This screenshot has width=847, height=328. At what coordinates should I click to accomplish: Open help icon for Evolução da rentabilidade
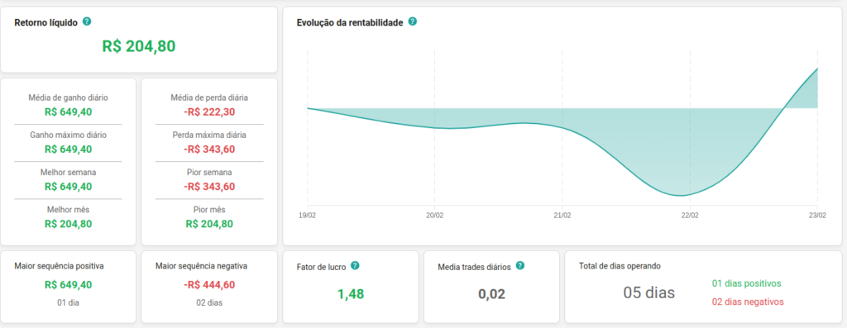[413, 22]
